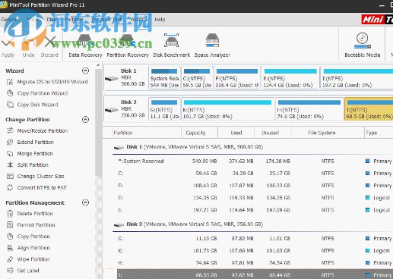
Task: Select the highlighted 68.53 GB partition row
Action: click(255, 274)
